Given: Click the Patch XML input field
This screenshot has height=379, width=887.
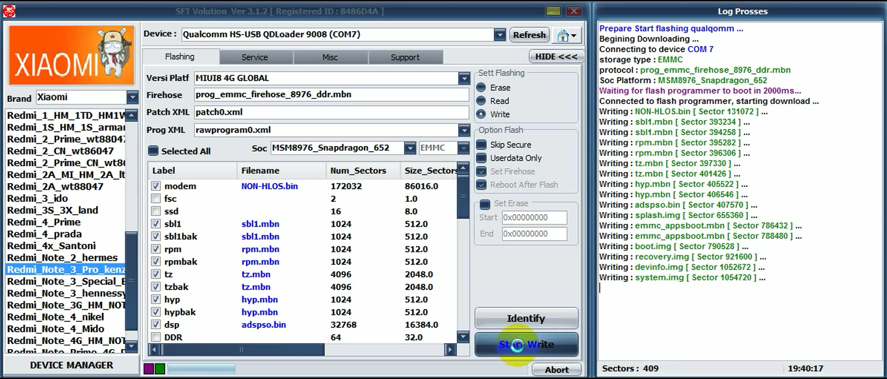Looking at the screenshot, I should coord(331,112).
